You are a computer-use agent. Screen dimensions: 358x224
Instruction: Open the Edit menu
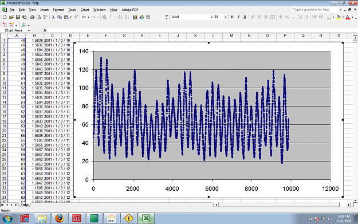22,10
